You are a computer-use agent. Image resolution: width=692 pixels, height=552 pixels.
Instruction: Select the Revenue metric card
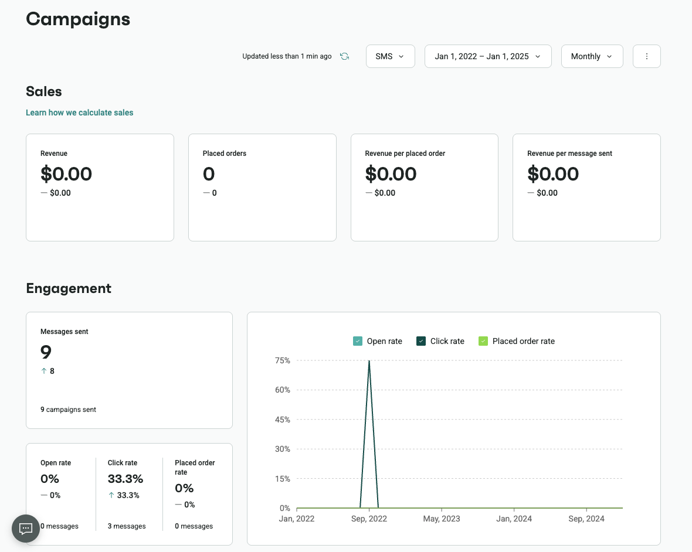click(x=100, y=187)
